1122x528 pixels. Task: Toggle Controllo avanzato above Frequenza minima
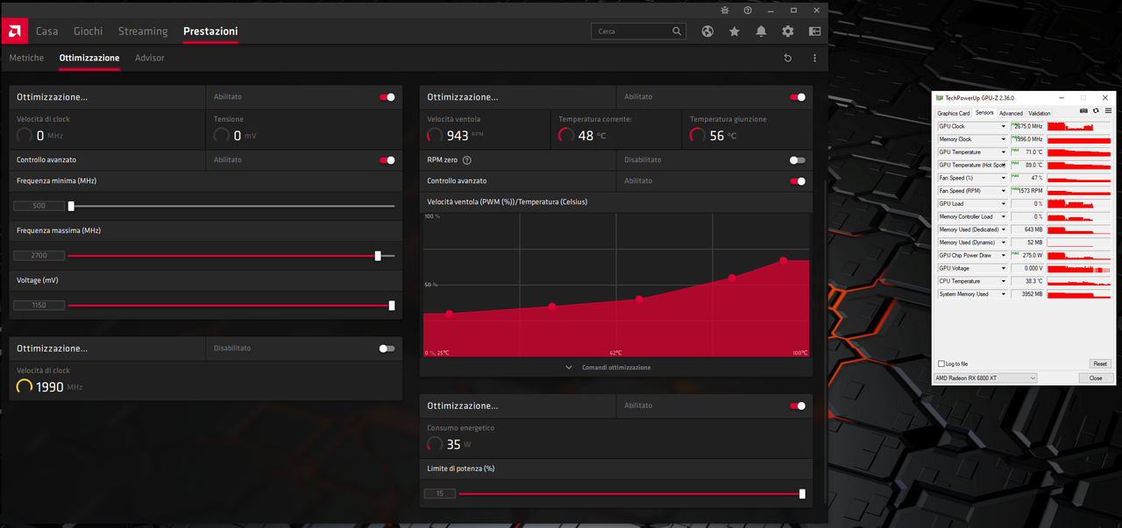pyautogui.click(x=387, y=160)
